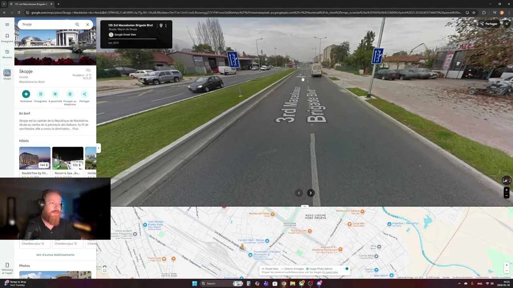Zoom in on the mini map

point(507,265)
